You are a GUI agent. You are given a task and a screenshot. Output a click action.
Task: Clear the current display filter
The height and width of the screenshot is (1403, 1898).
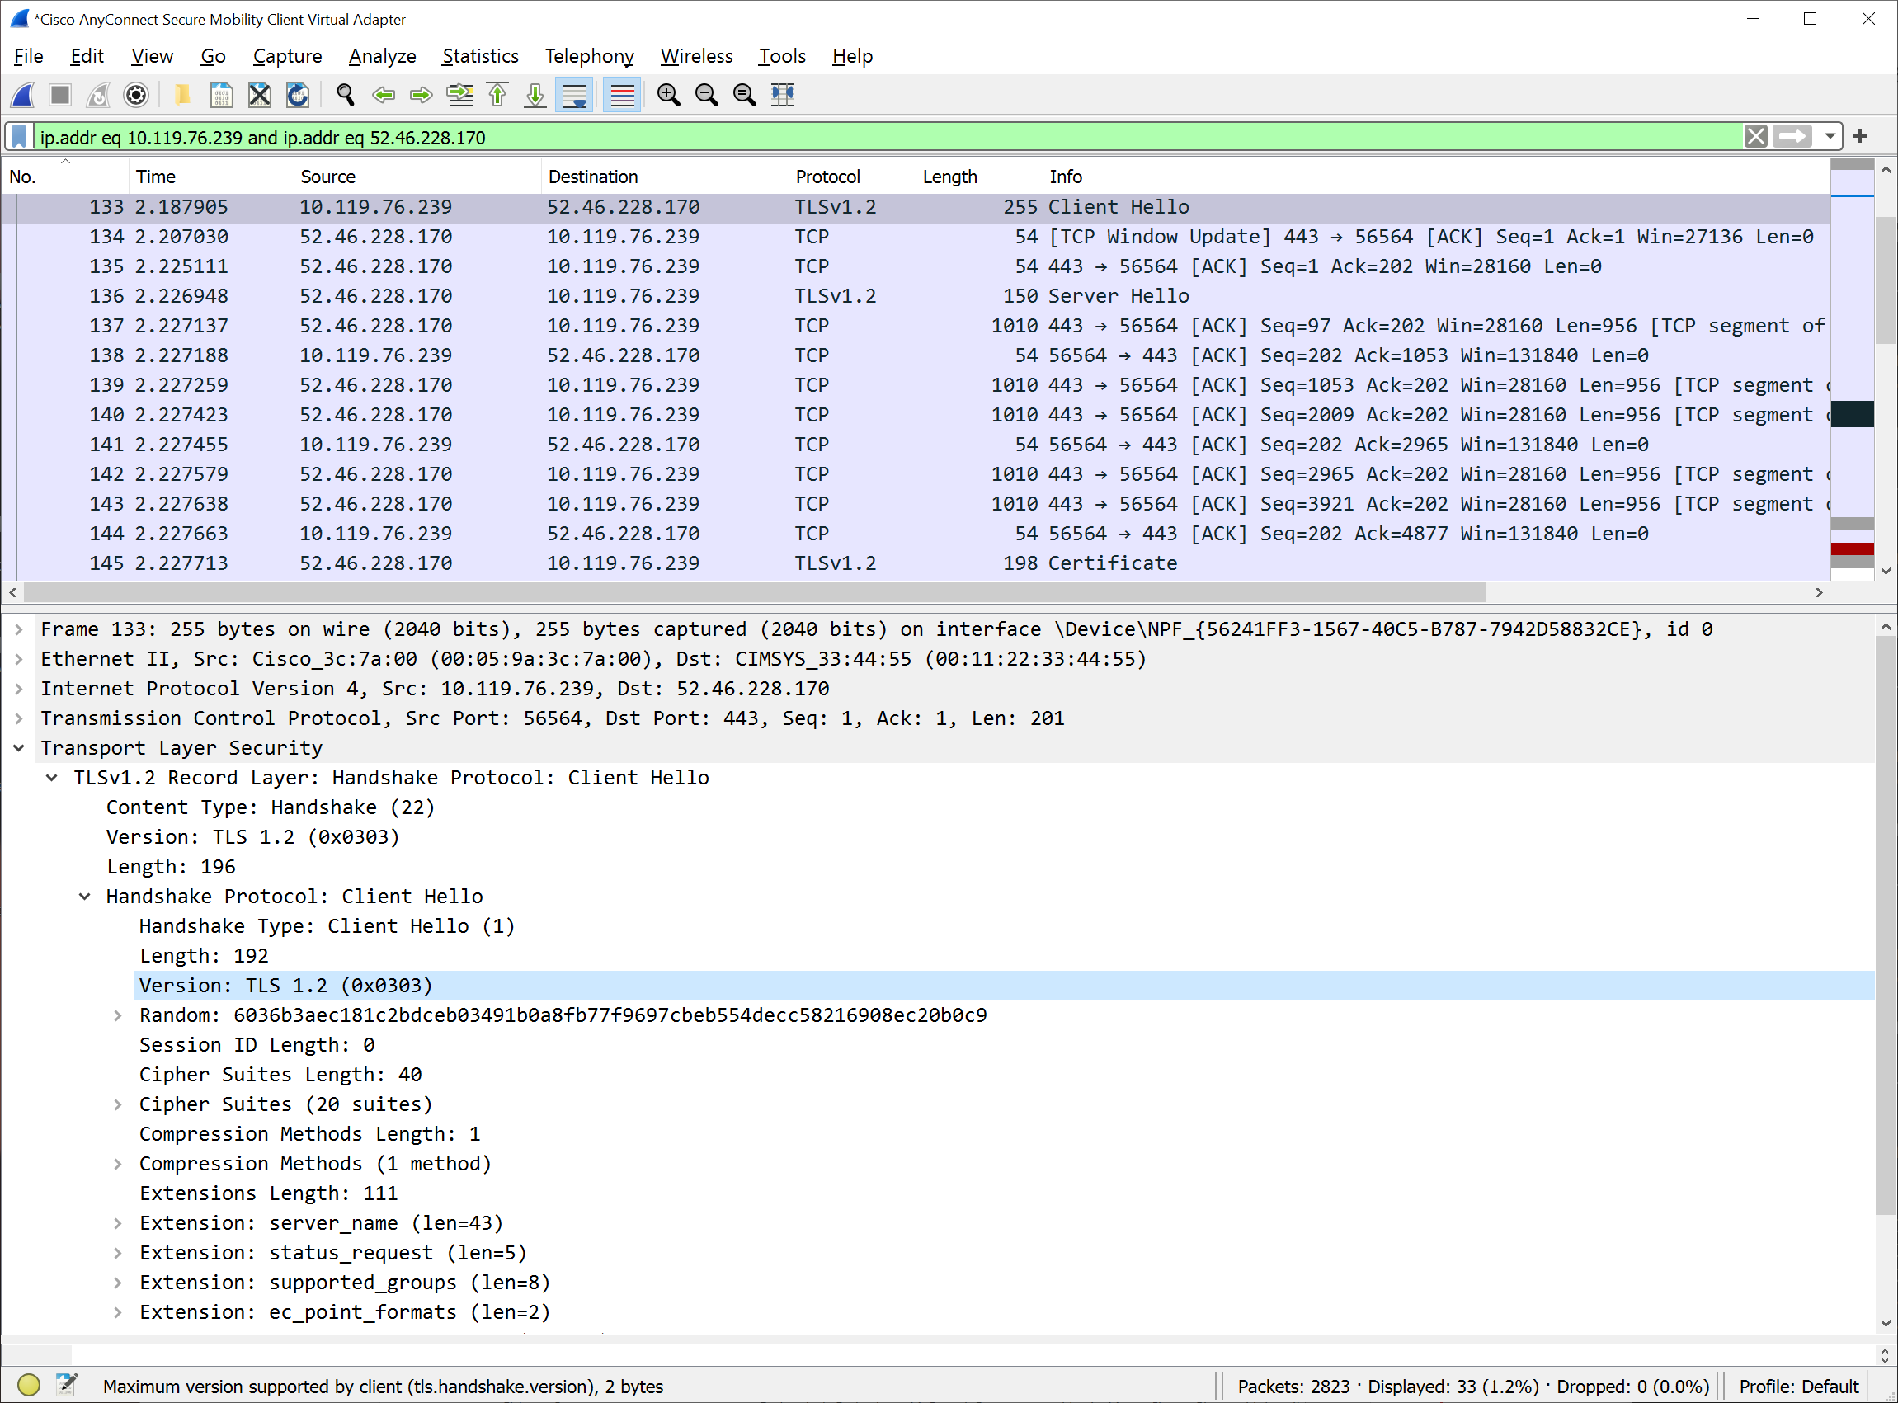pyautogui.click(x=1756, y=137)
